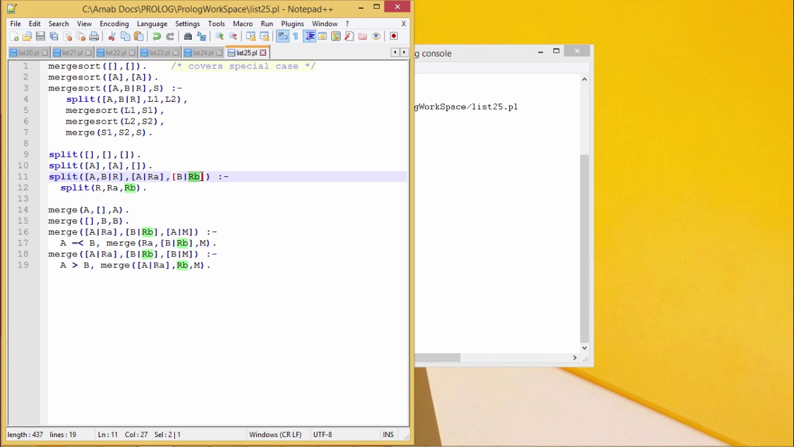
Task: Close current document via menu bar X
Action: pyautogui.click(x=404, y=24)
